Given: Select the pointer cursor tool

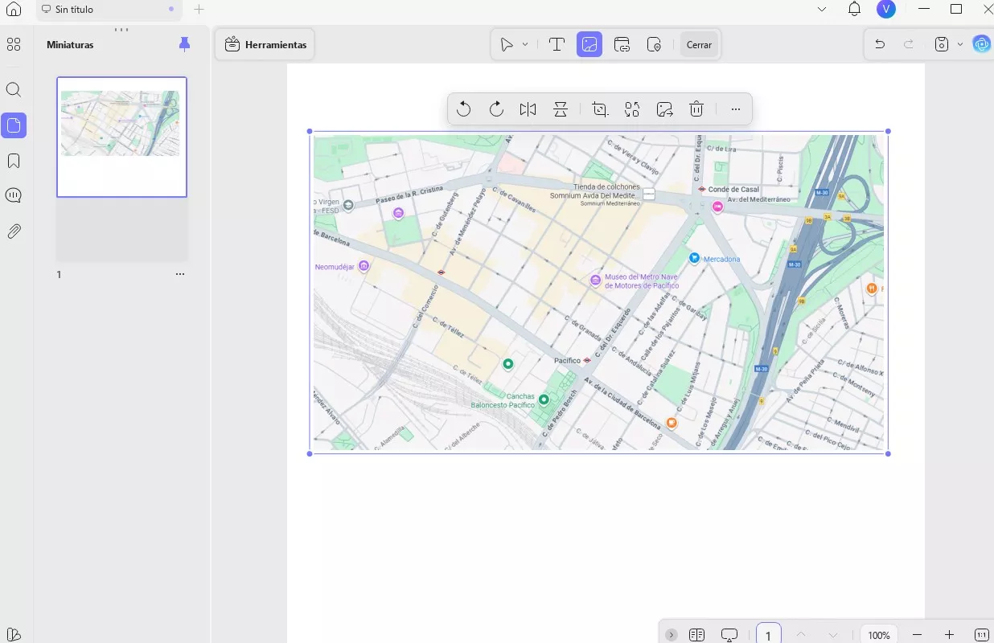Looking at the screenshot, I should [x=507, y=45].
